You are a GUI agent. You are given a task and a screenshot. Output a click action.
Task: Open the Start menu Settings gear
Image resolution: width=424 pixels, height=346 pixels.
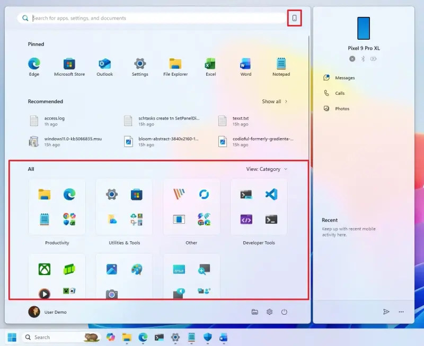tap(269, 312)
